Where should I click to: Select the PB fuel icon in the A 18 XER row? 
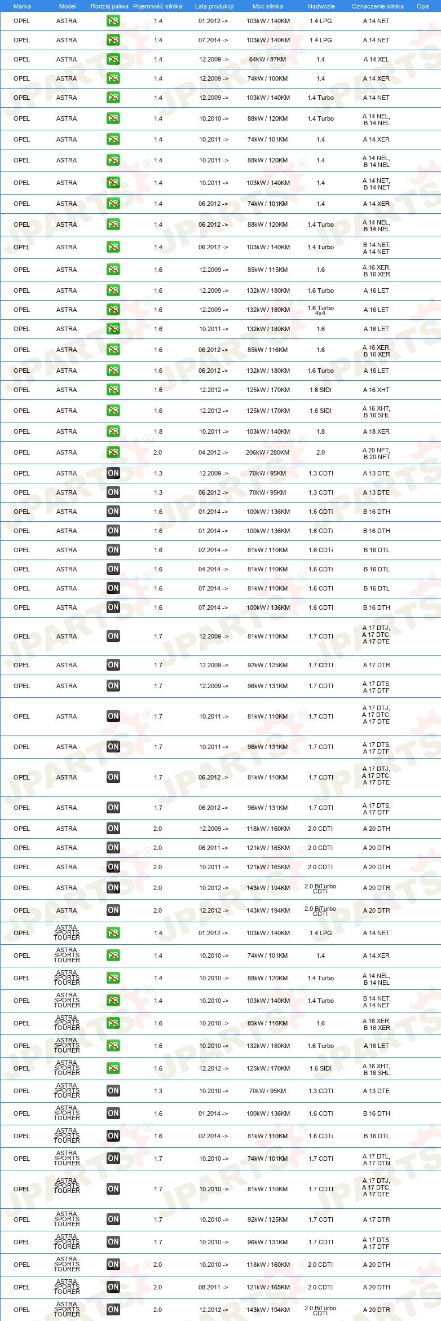pos(113,431)
